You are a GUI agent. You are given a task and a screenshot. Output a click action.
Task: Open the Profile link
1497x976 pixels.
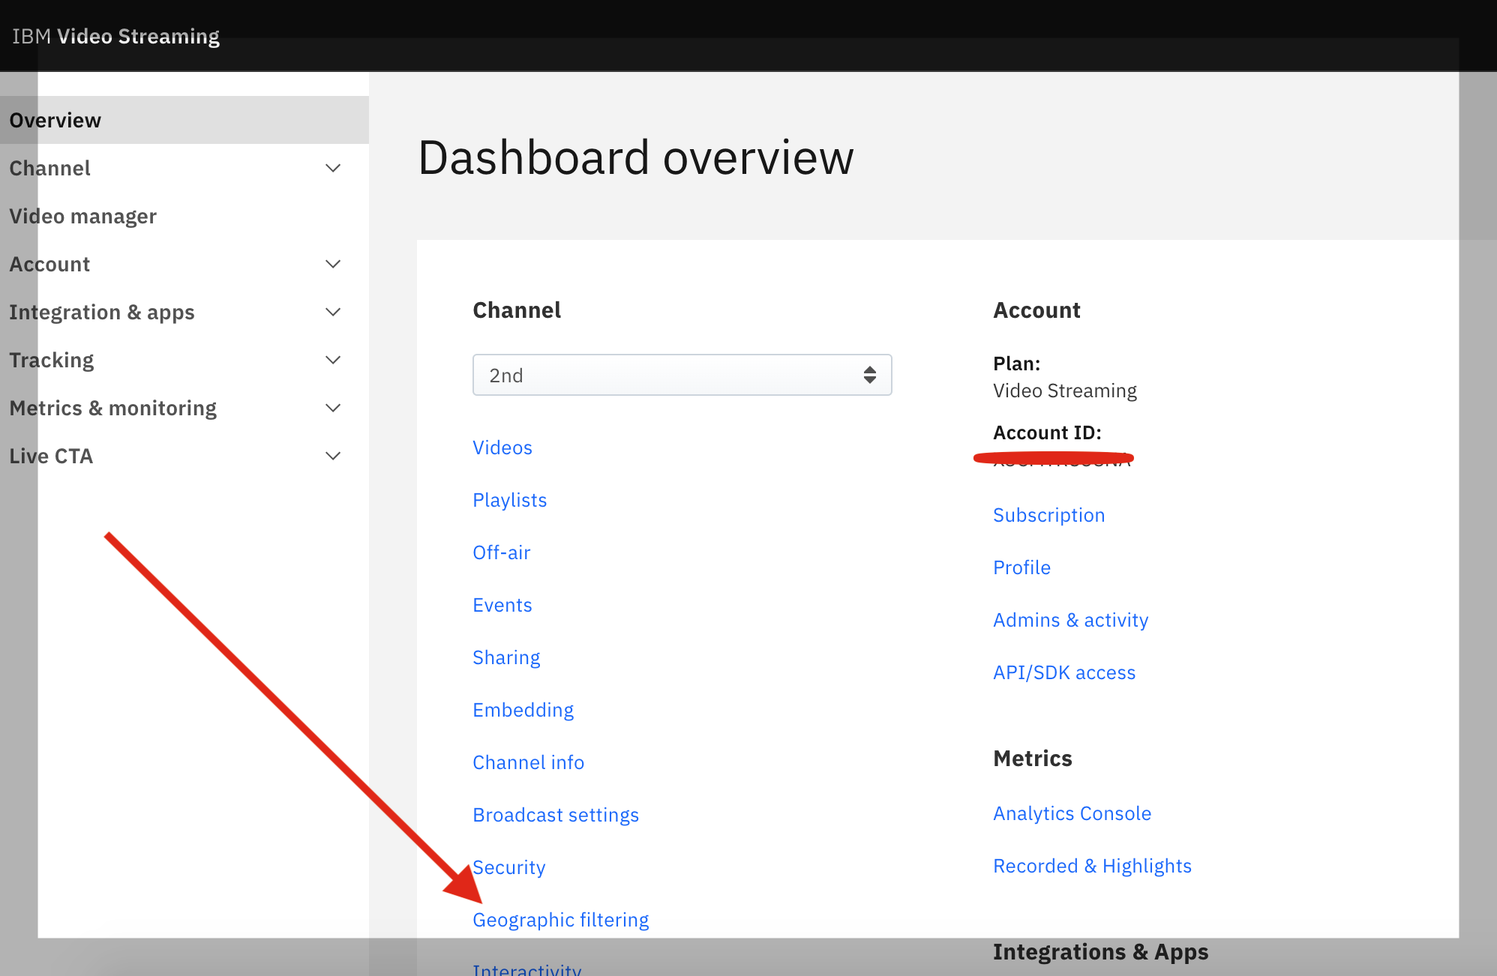(1021, 567)
